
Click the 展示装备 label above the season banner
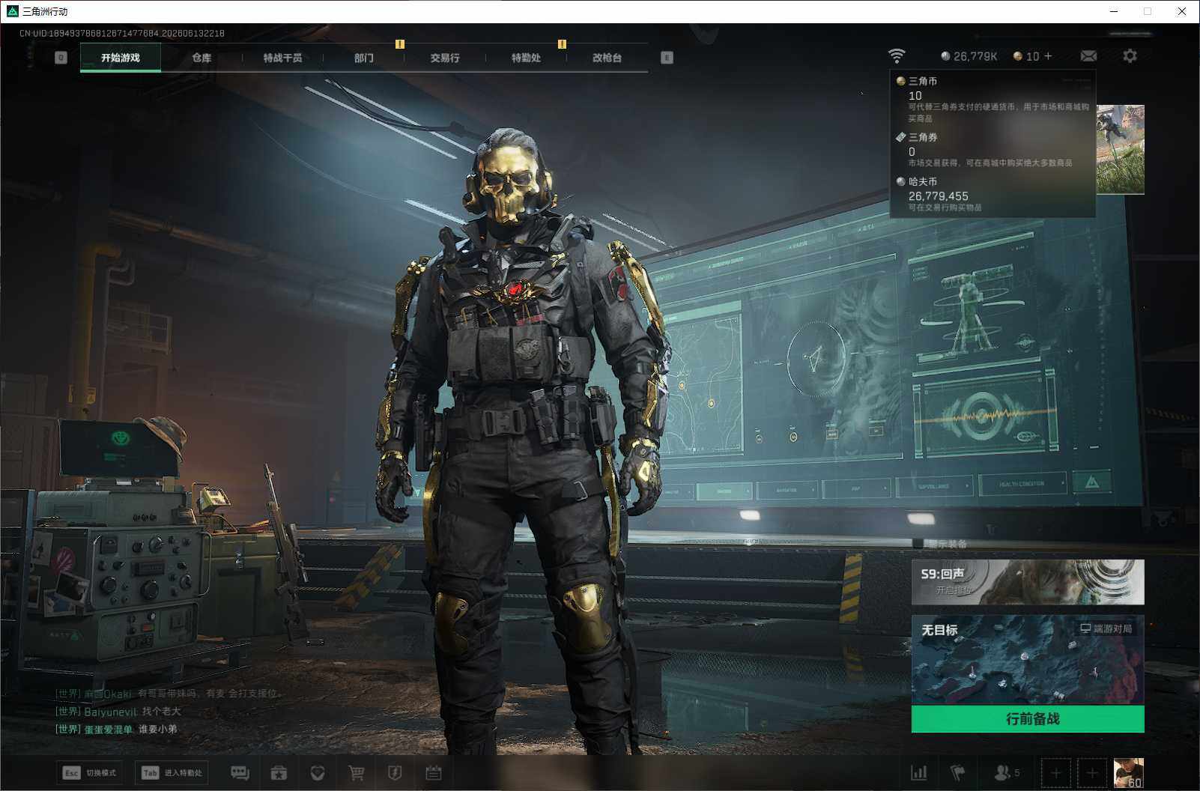pyautogui.click(x=947, y=544)
